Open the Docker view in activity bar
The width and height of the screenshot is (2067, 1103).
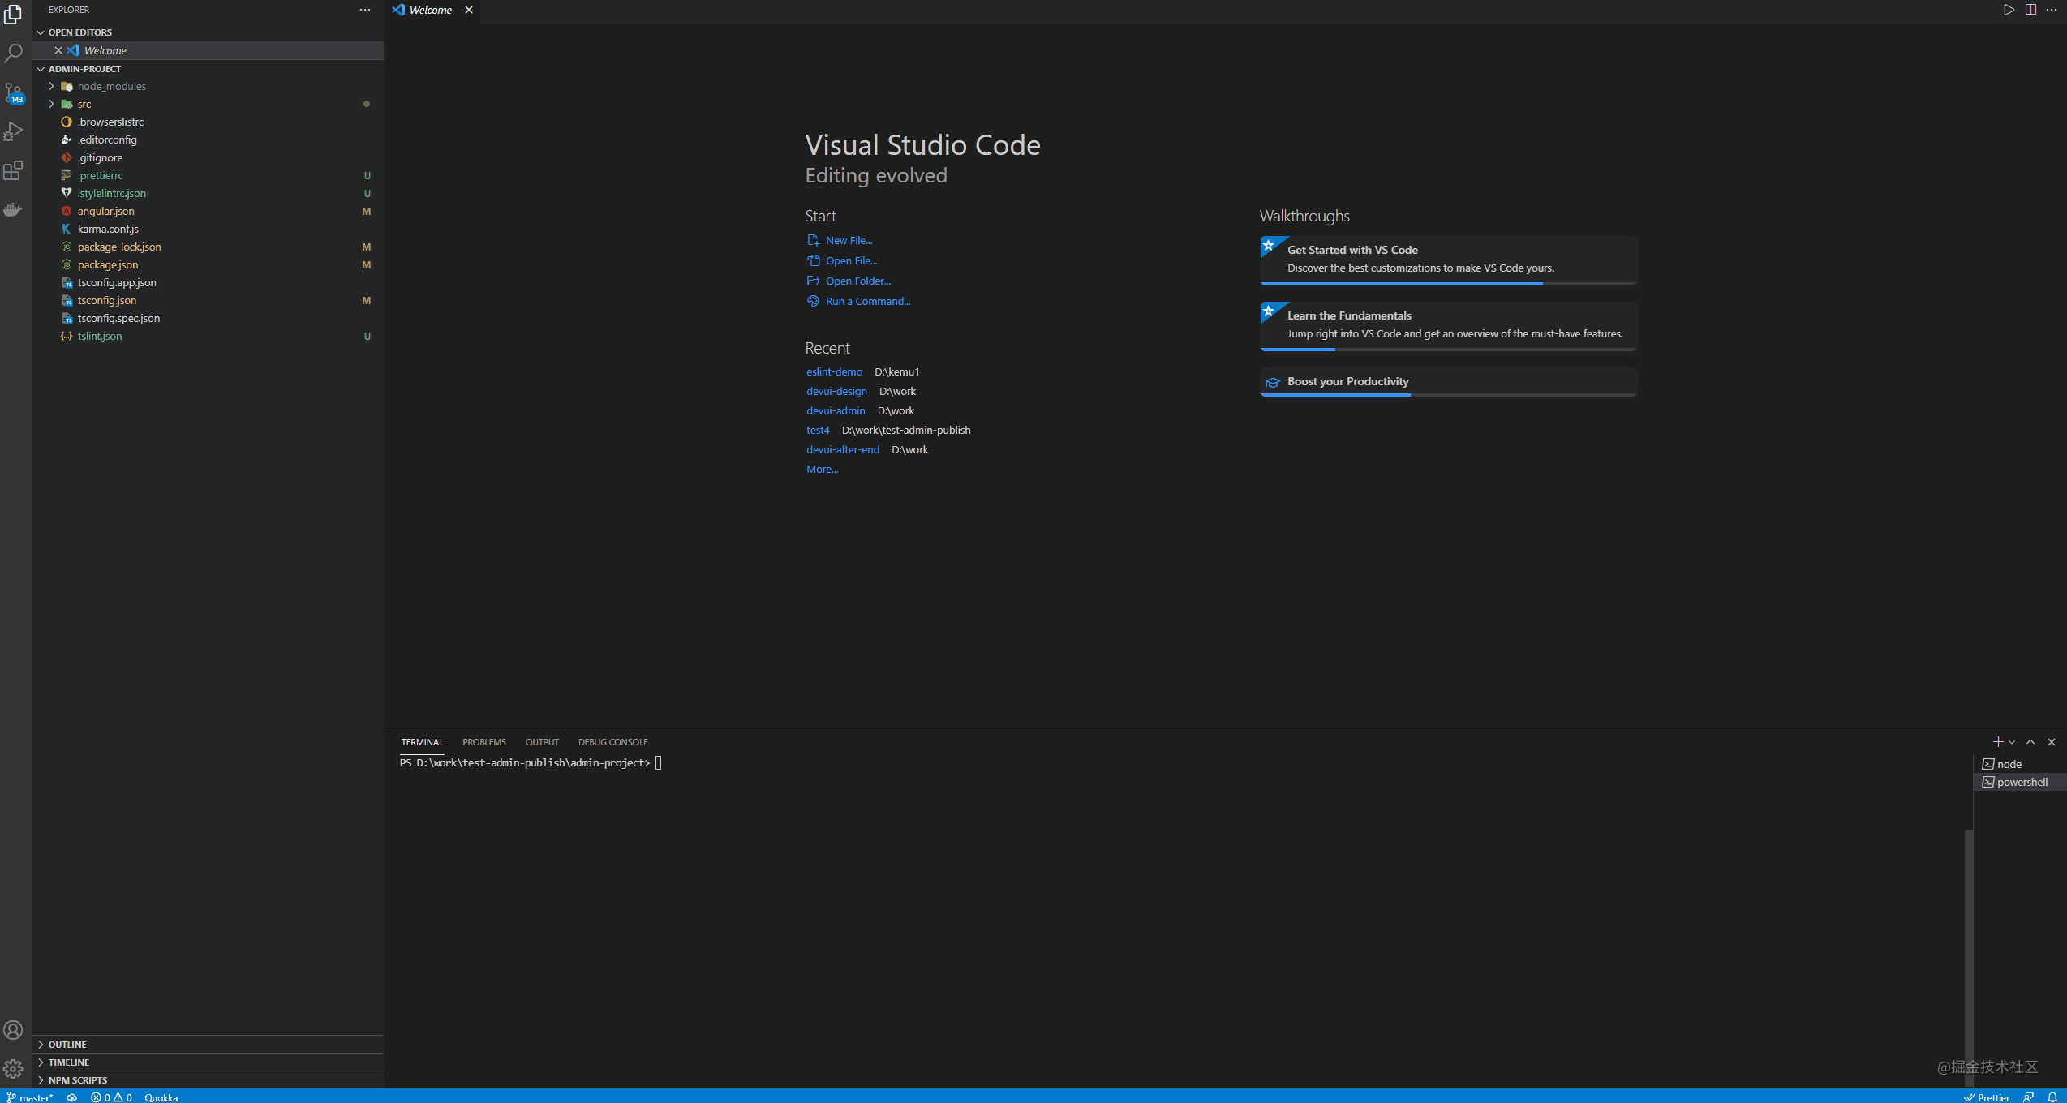click(x=14, y=210)
